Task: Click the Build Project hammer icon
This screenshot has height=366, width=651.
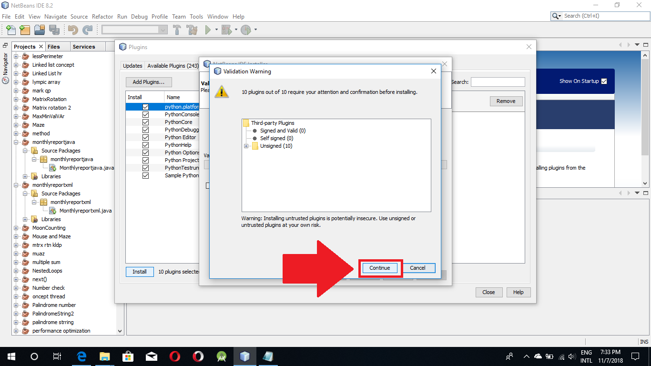Action: pos(177,30)
